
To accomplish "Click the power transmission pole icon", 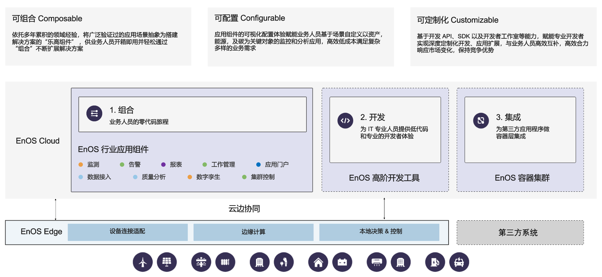I will (201, 262).
